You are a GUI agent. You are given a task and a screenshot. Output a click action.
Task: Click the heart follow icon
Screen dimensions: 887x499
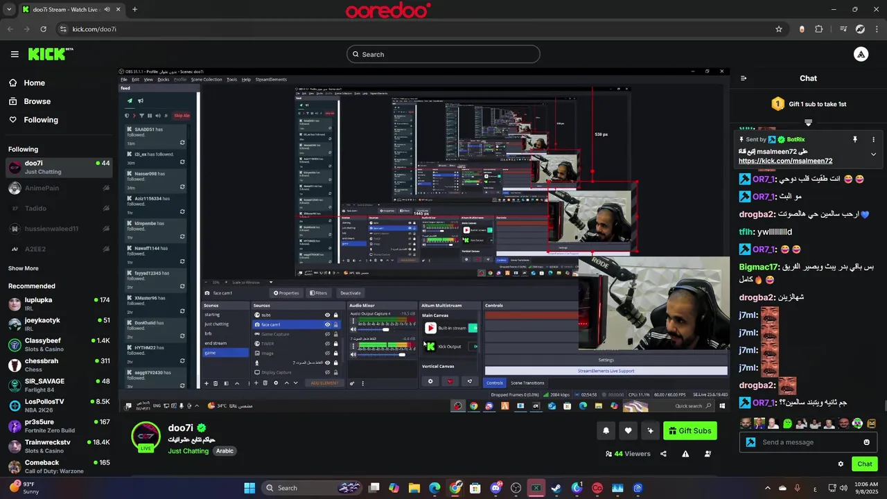pyautogui.click(x=628, y=430)
